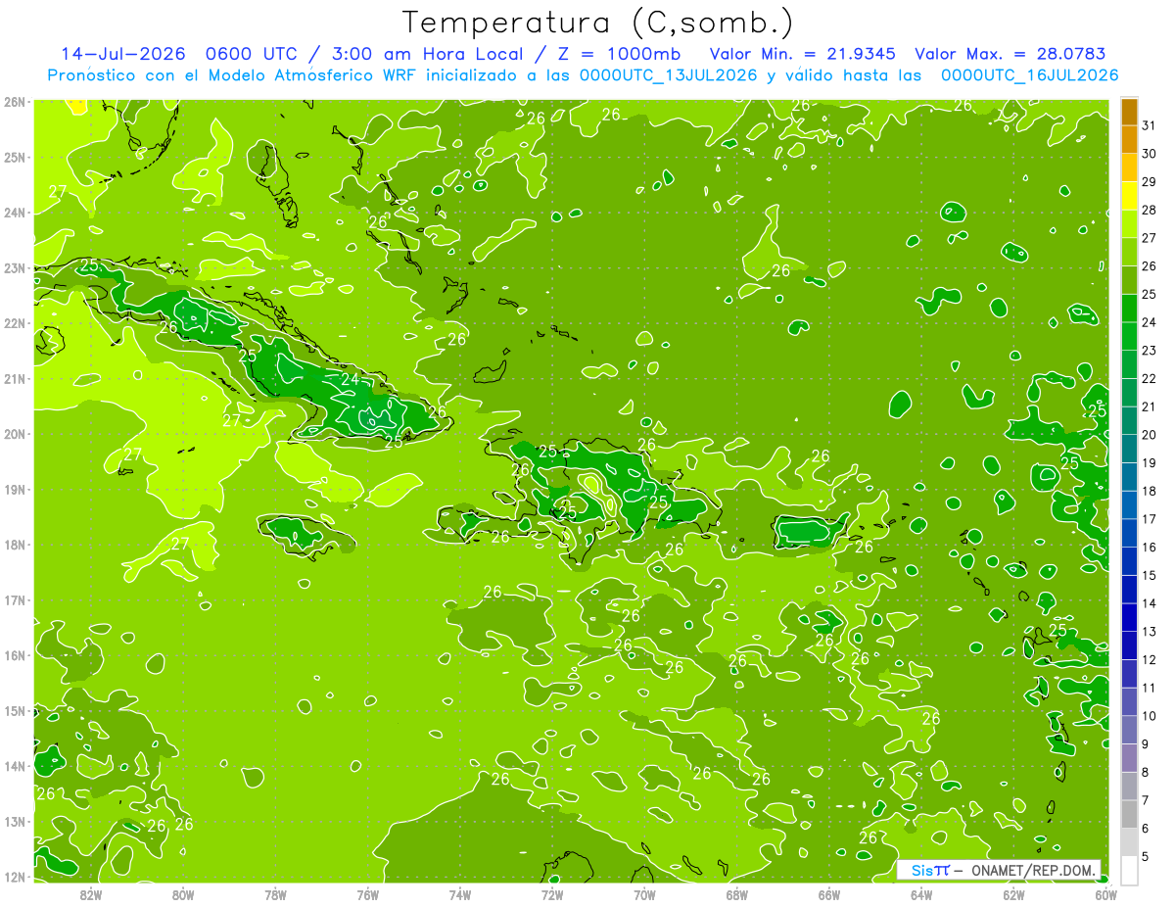Click the 15N latitude axis label
1175x908 pixels.
(x=14, y=711)
